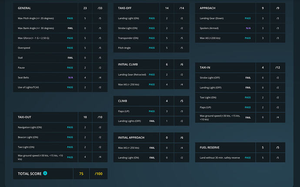Click FAIL status in TAXI-IN Max ground speed row
The width and height of the screenshot is (300, 187).
pyautogui.click(x=248, y=117)
